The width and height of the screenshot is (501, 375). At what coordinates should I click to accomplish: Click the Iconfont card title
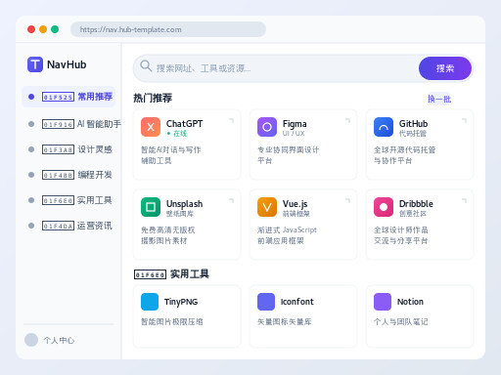coord(297,302)
